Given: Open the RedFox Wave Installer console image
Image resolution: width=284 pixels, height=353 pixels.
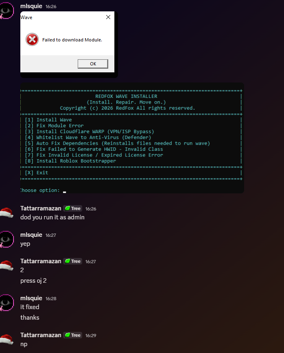Looking at the screenshot, I should pyautogui.click(x=132, y=138).
